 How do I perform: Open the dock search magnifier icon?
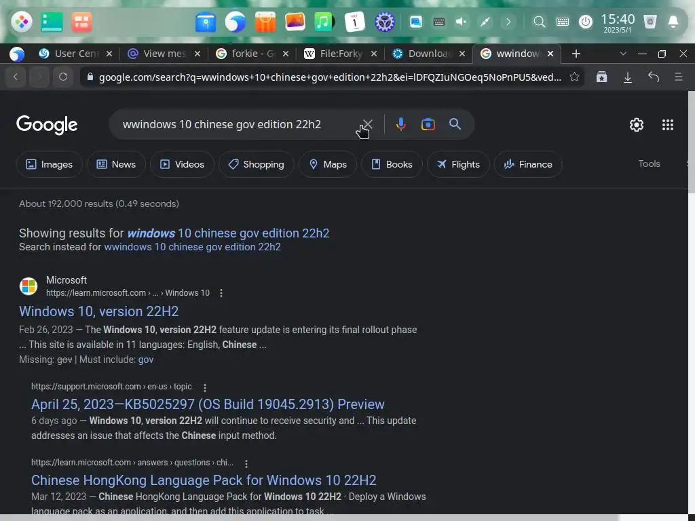tap(539, 22)
